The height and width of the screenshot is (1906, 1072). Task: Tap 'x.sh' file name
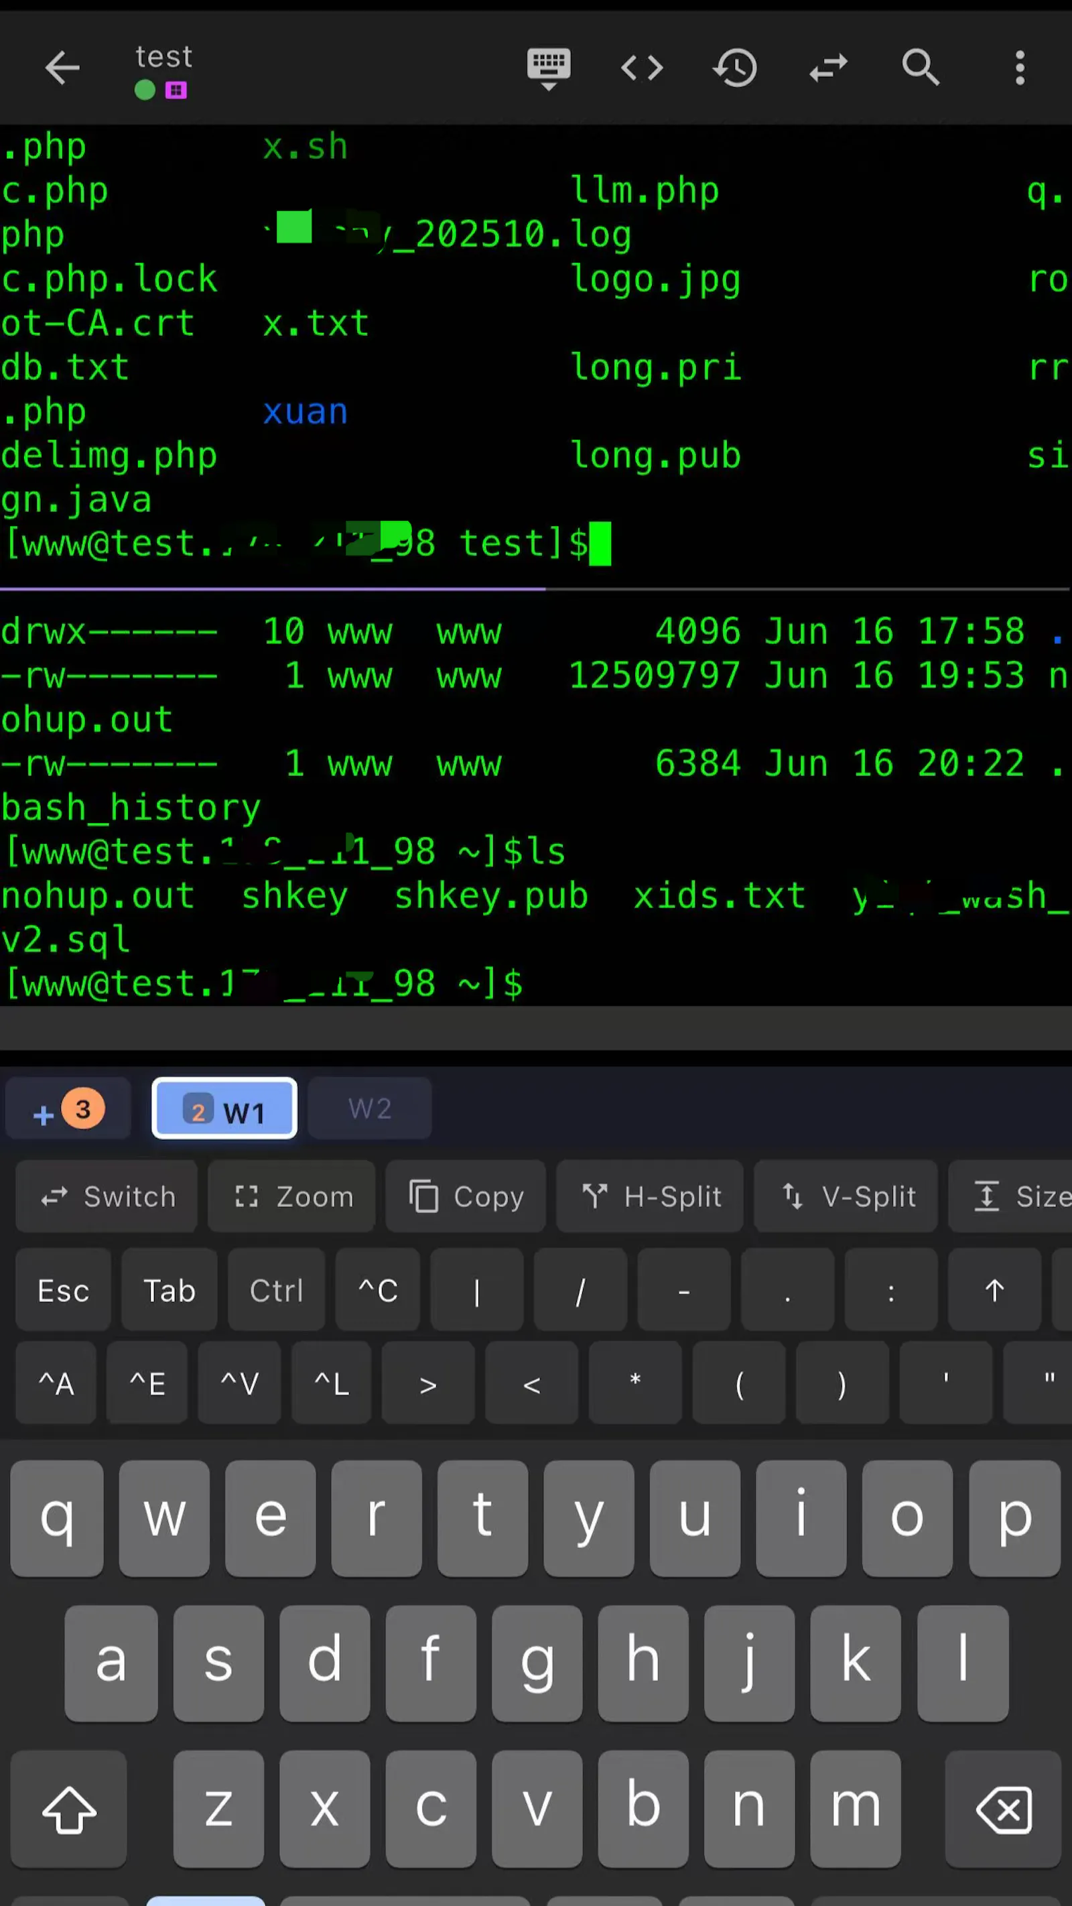[305, 147]
